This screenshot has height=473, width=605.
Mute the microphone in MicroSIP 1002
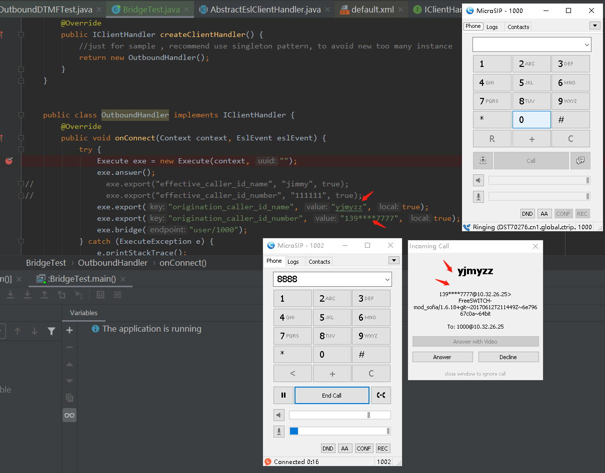[x=280, y=431]
